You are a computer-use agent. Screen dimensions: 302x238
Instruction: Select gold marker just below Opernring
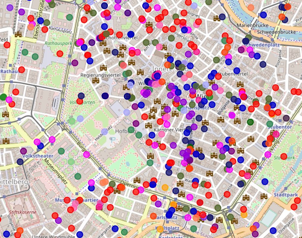pyautogui.click(x=165, y=187)
